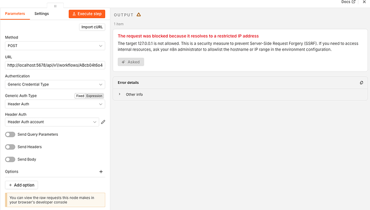Click the red blocked request error heading
370x210 pixels.
tap(188, 36)
